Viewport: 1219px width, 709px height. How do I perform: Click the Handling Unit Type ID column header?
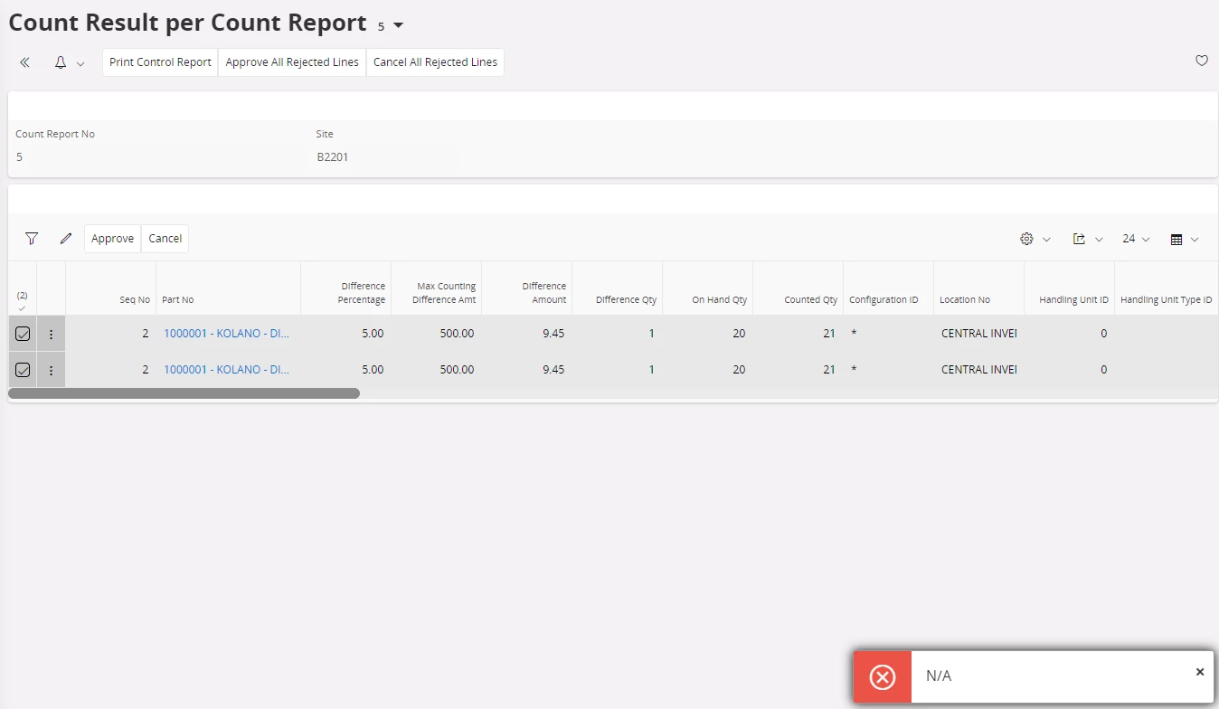(x=1167, y=299)
